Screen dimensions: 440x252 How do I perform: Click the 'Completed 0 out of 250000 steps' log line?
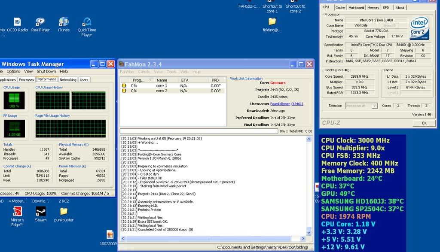pyautogui.click(x=157, y=230)
